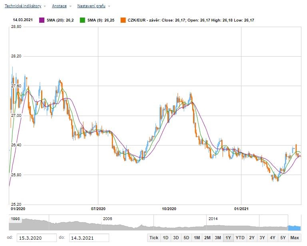Click the purple SMA (20) color swatch
The image size is (307, 246).
click(x=42, y=20)
